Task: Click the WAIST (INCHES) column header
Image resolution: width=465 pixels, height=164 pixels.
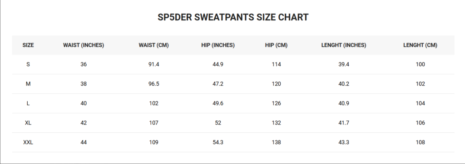Action: (x=84, y=45)
